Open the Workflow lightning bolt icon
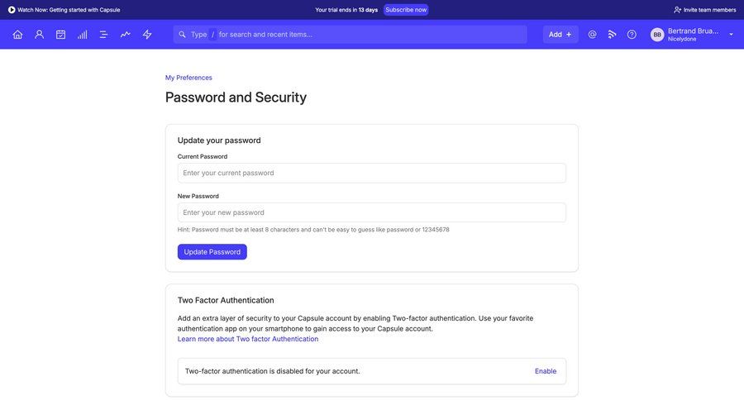 [x=147, y=35]
